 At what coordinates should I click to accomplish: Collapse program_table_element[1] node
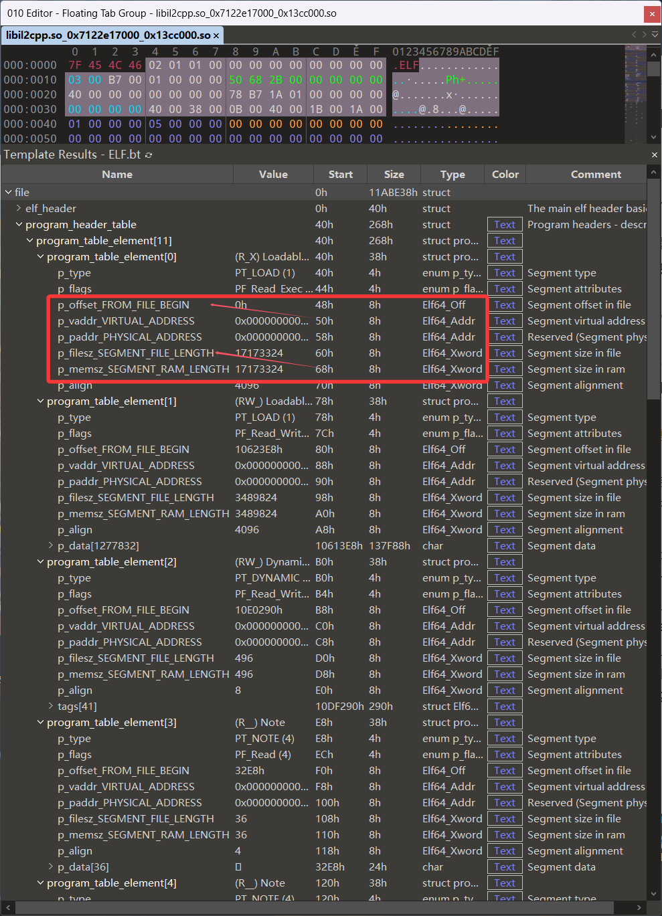tap(40, 401)
